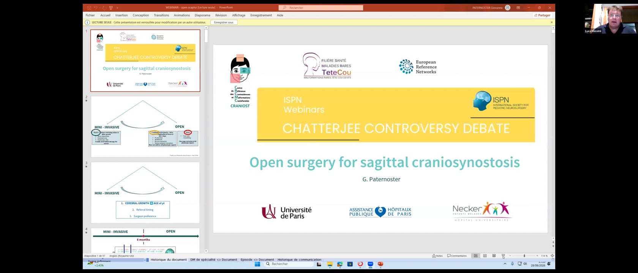Open the Fichier menu
The height and width of the screenshot is (273, 638).
tap(90, 15)
